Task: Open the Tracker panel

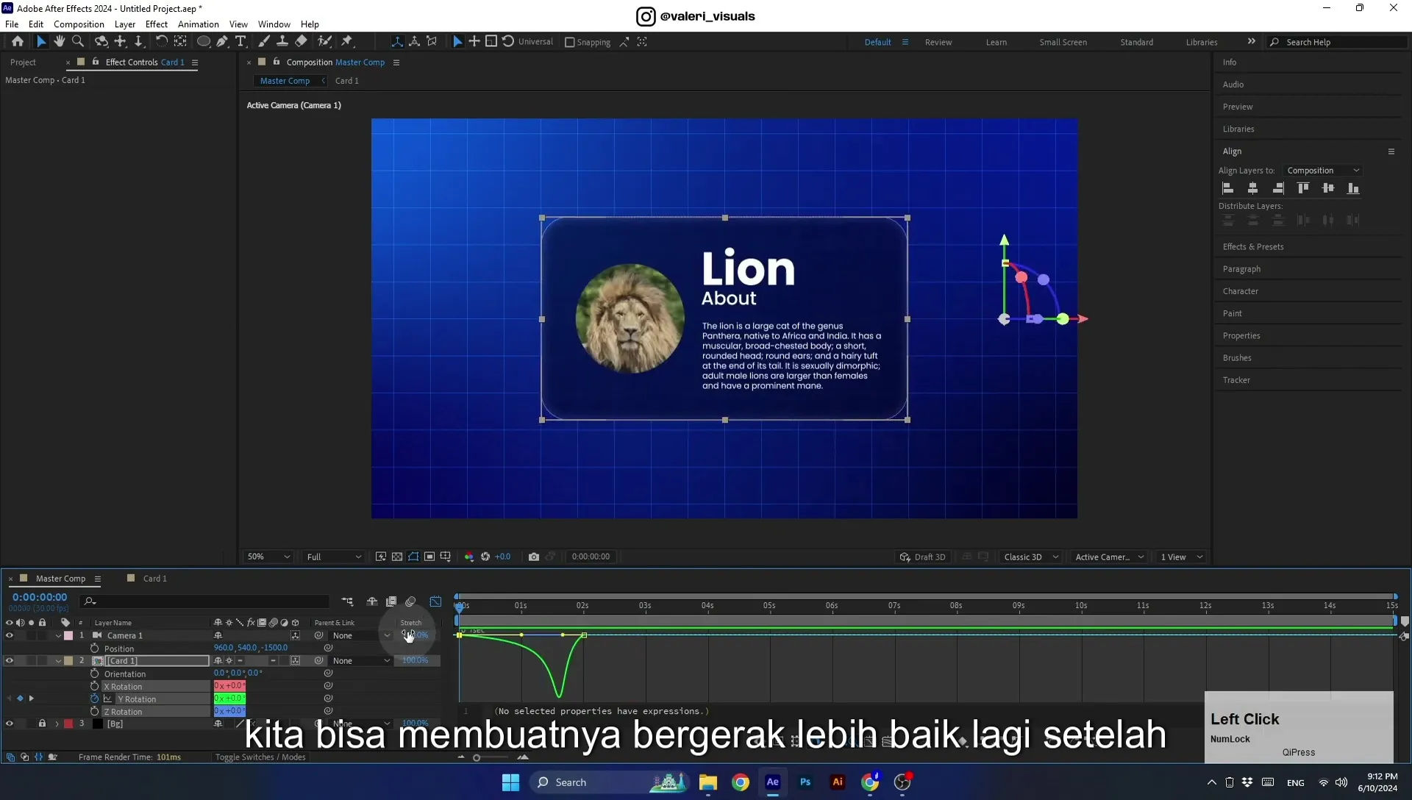Action: pyautogui.click(x=1236, y=380)
